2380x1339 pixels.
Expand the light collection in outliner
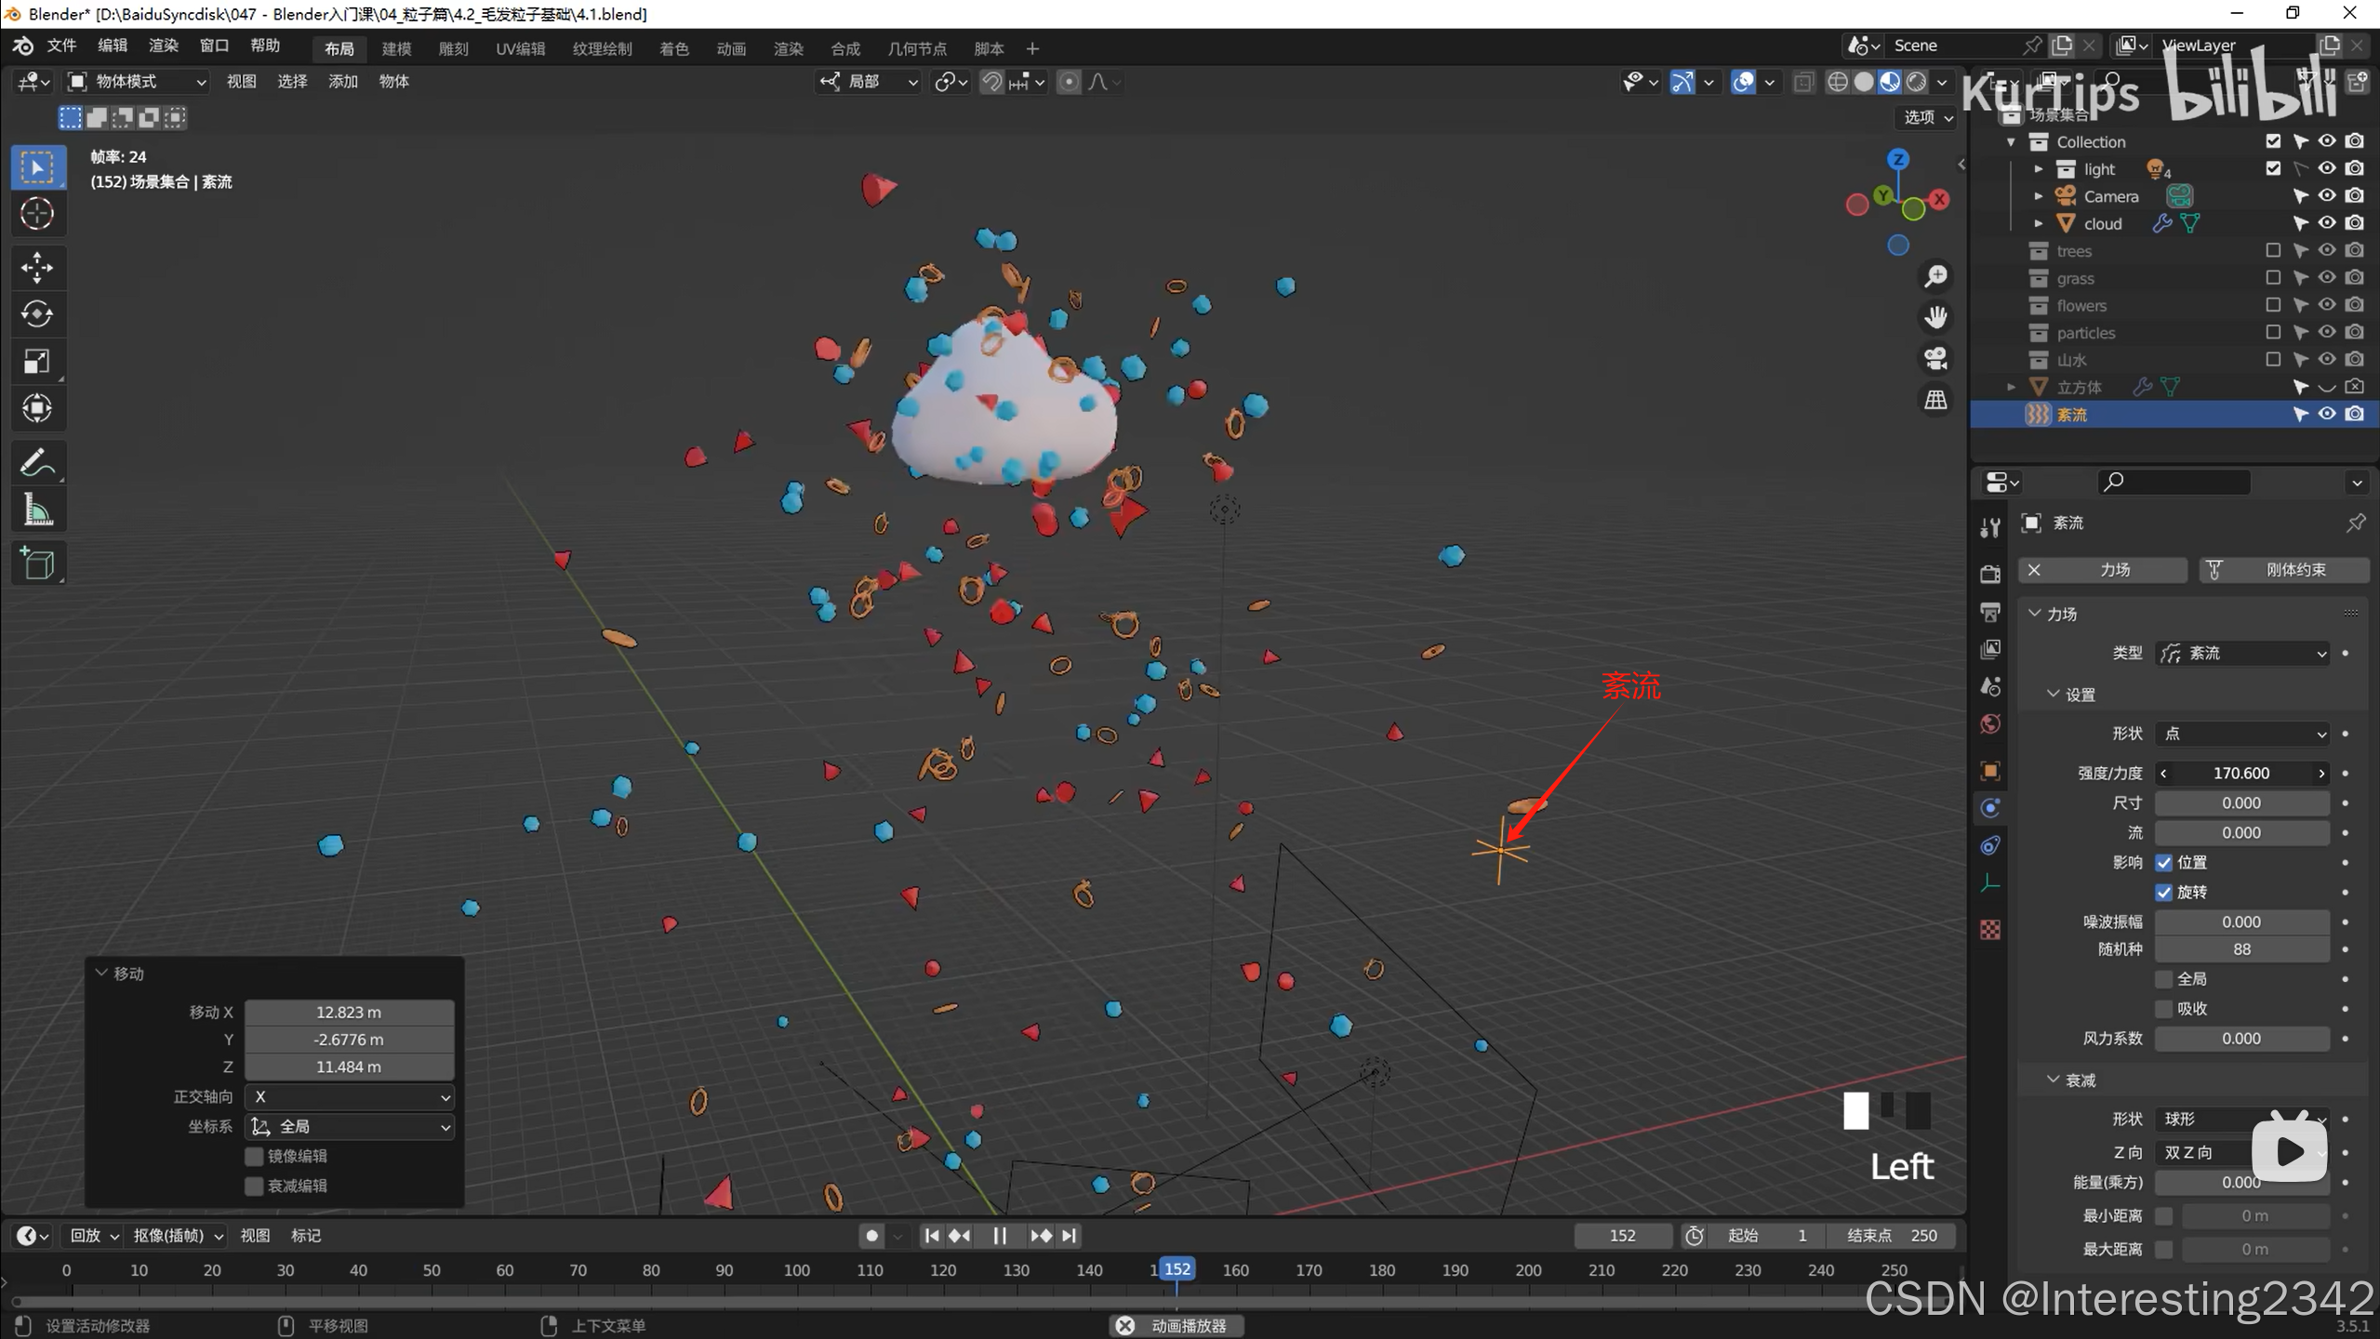pos(2039,169)
